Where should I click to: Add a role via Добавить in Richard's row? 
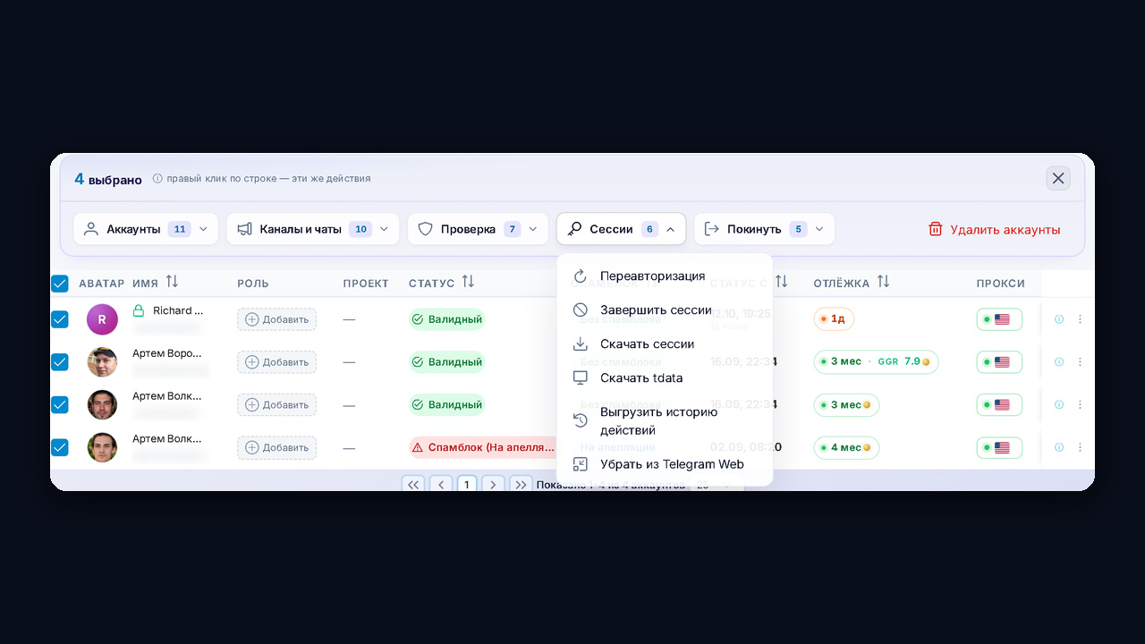pyautogui.click(x=276, y=319)
